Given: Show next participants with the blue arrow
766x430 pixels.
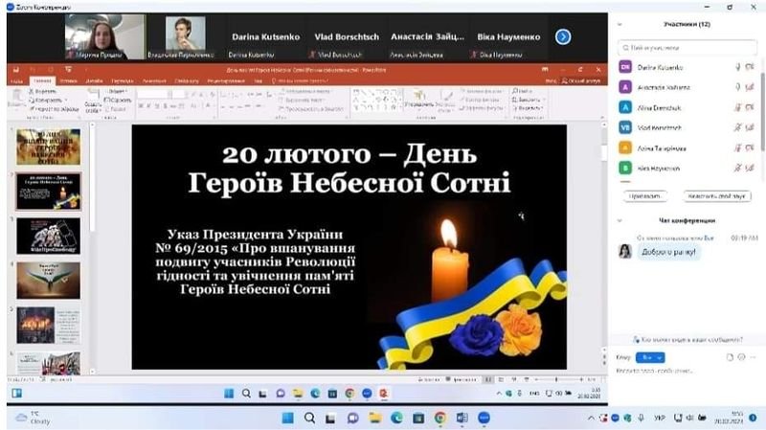Looking at the screenshot, I should (563, 36).
